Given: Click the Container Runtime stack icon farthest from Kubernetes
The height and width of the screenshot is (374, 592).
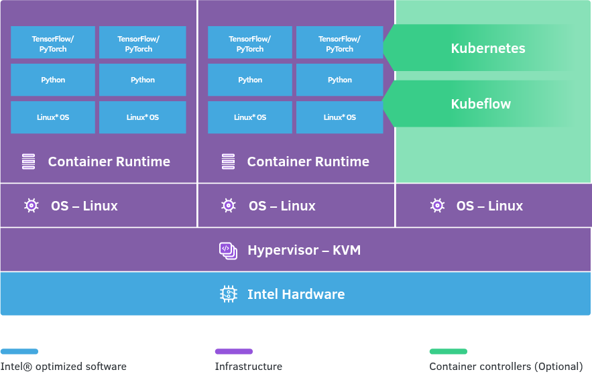Looking at the screenshot, I should 28,162.
